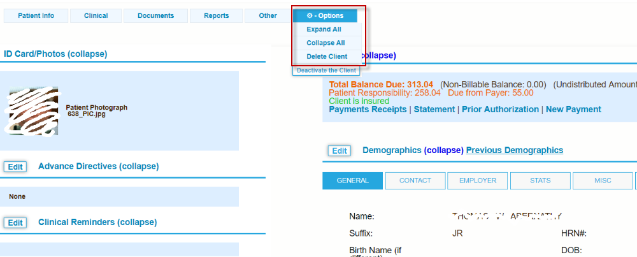Image resolution: width=637 pixels, height=257 pixels.
Task: Switch to the Contact tab
Action: 415,180
